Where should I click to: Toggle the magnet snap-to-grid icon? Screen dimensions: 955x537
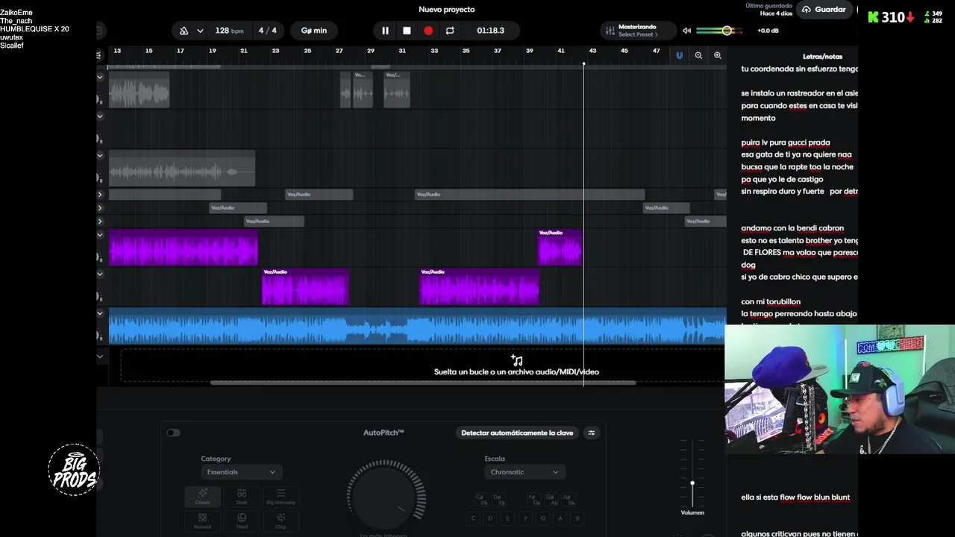click(679, 55)
